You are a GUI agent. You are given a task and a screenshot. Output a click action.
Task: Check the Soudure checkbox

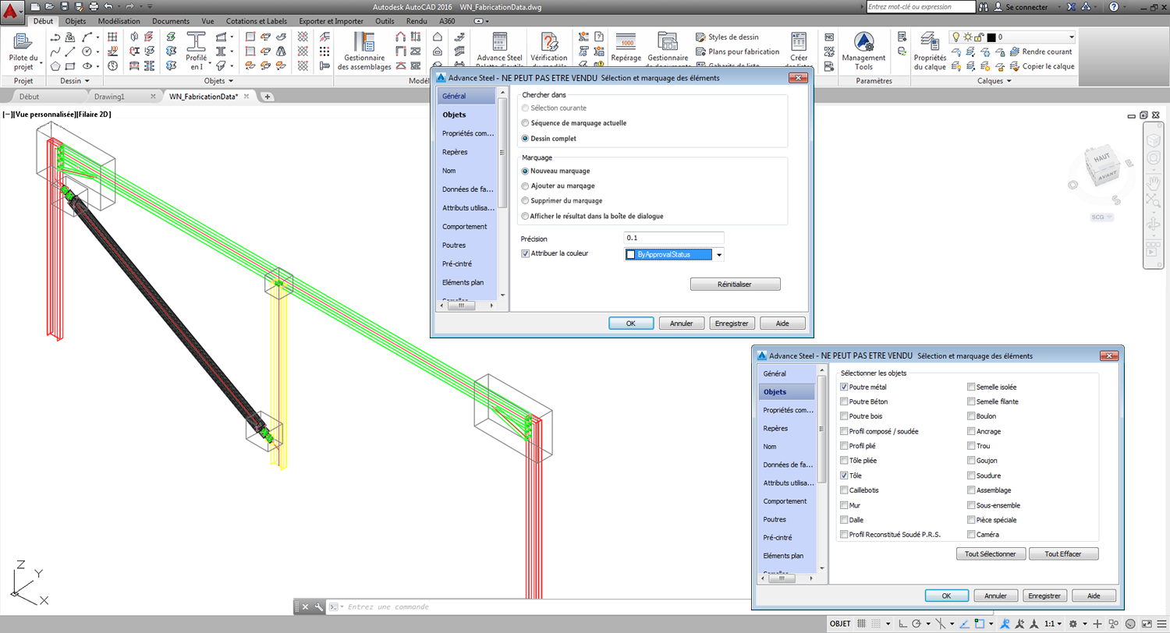[971, 476]
